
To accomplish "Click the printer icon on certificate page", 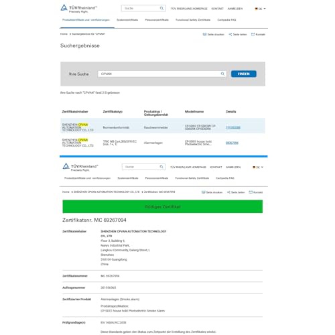I will click(x=203, y=192).
